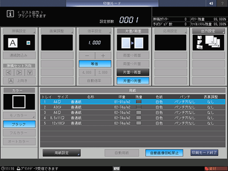Open the 用紙設定 paper settings menu
Screen dimensions: 228x171
(62, 153)
